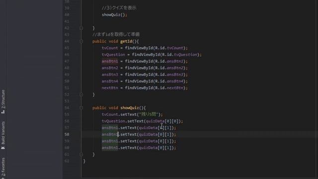The width and height of the screenshot is (318, 179).
Task: Click the class closing brace on line 62
Action: (x=84, y=161)
